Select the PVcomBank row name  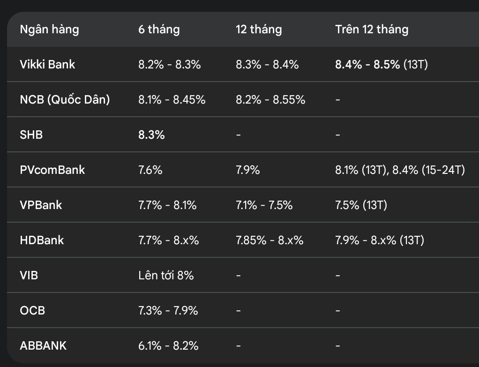(52, 170)
